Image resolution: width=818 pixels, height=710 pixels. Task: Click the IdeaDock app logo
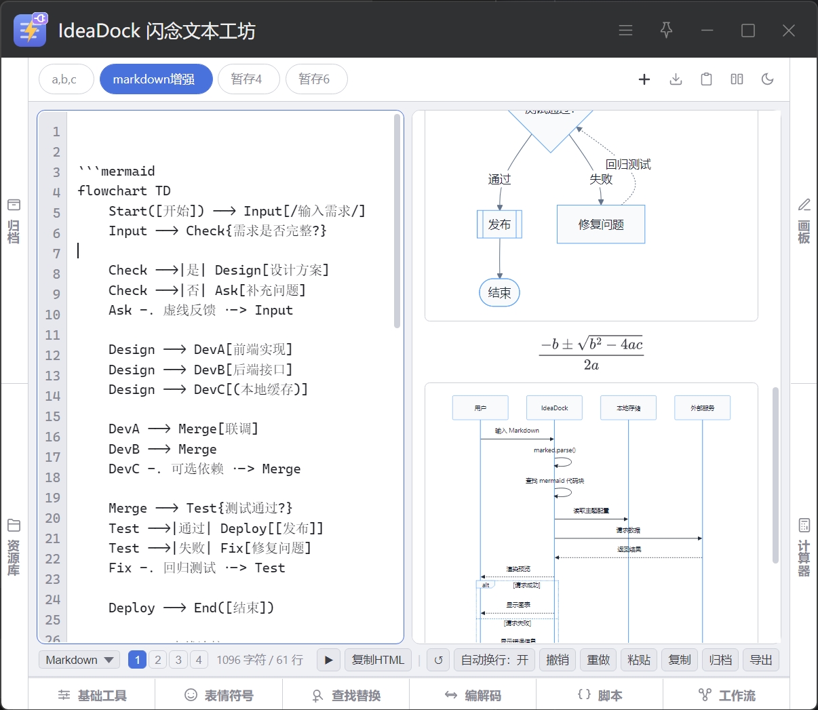point(31,30)
